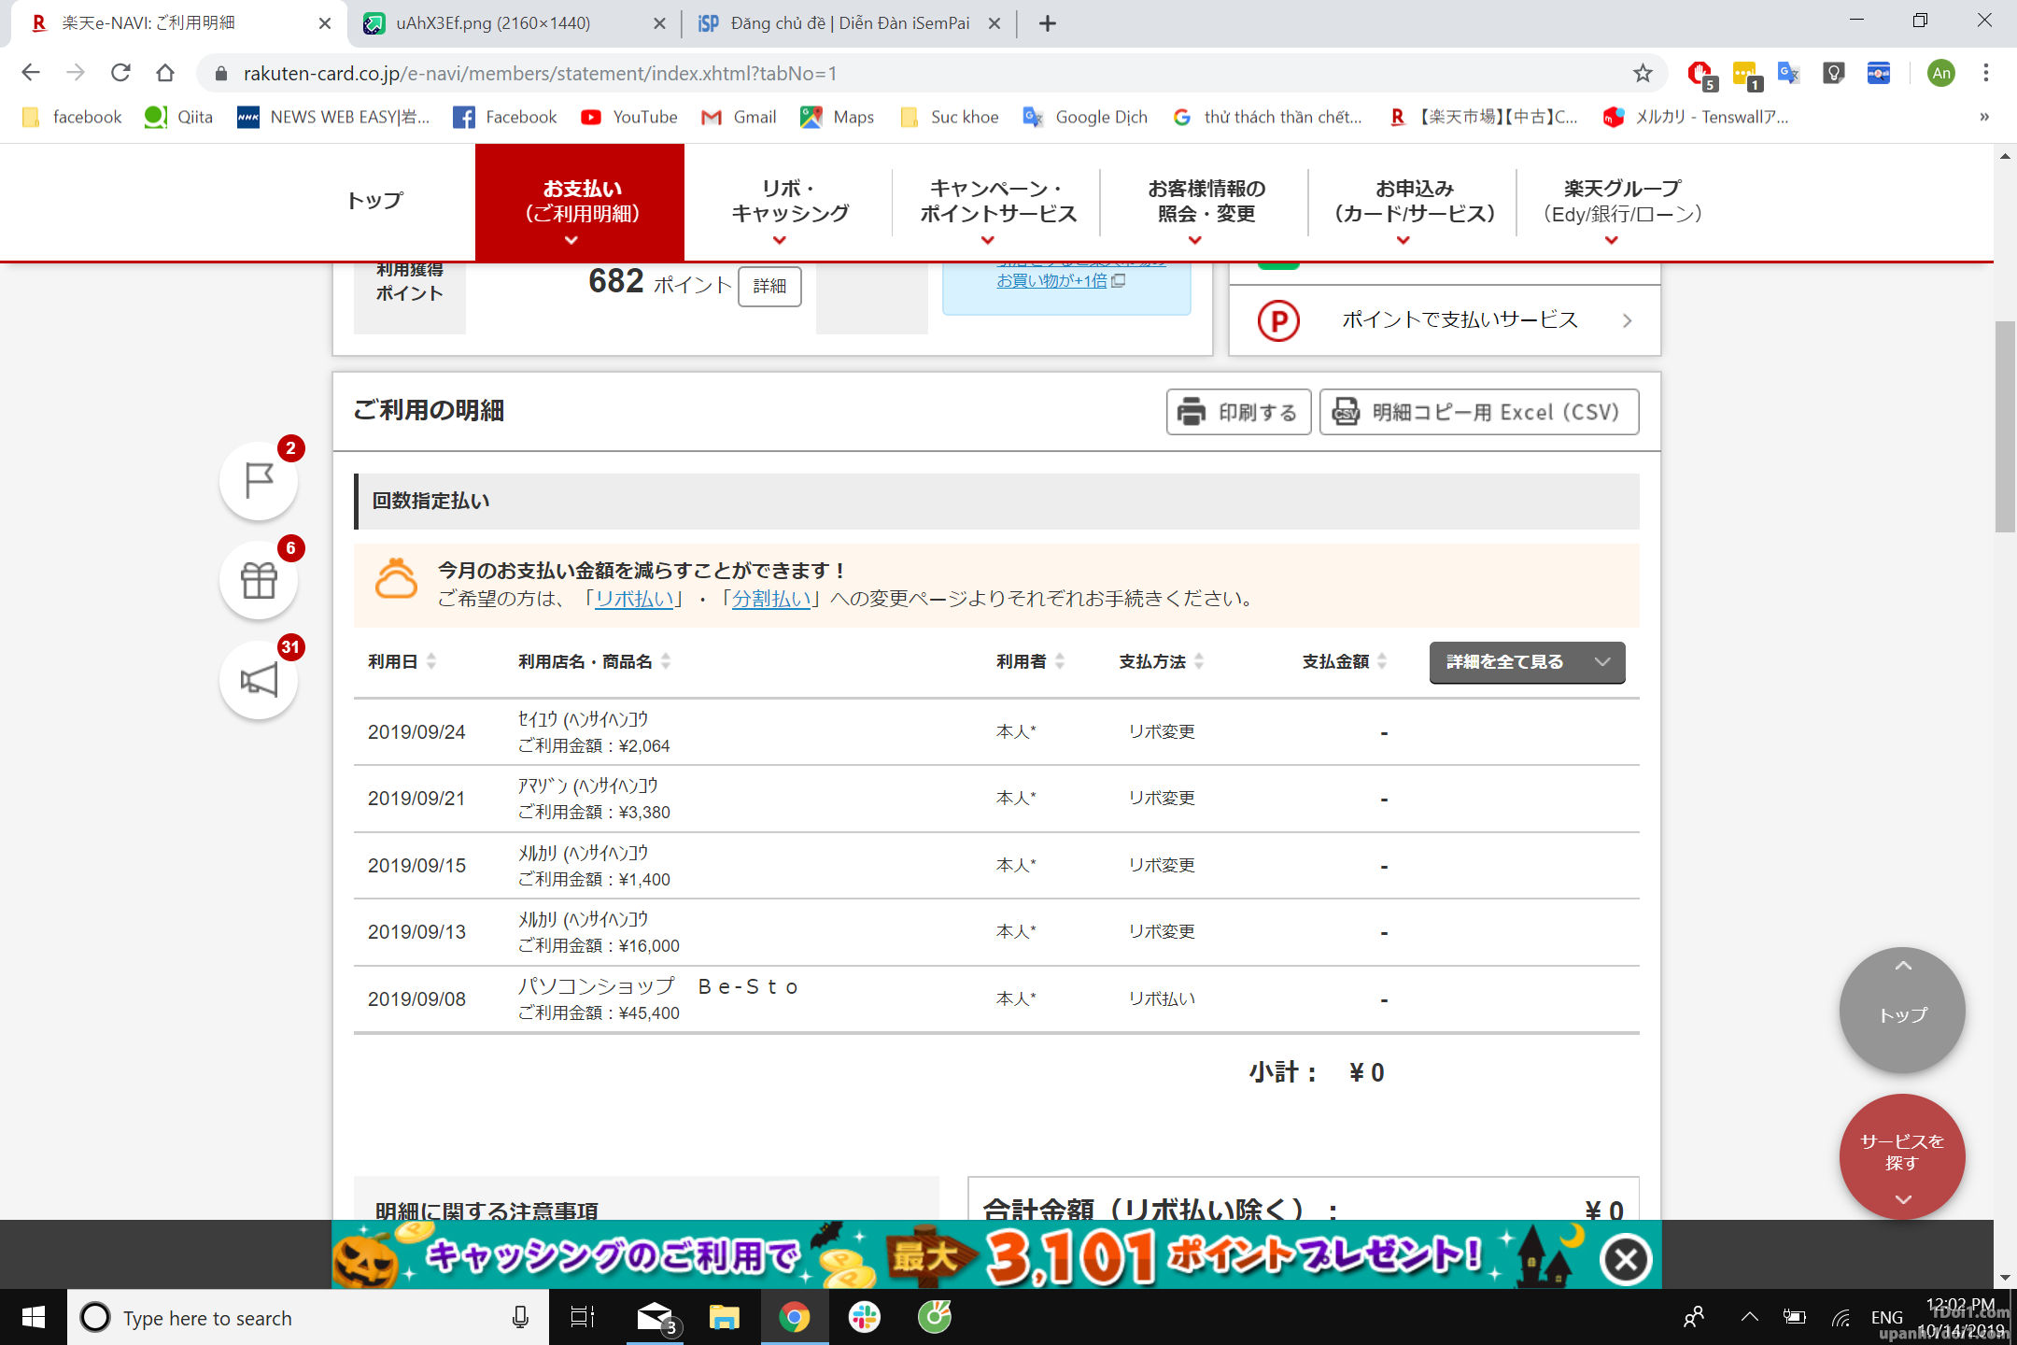Viewport: 2017px width, 1345px height.
Task: Expand 詳細を全て見る to show all details
Action: (1527, 662)
